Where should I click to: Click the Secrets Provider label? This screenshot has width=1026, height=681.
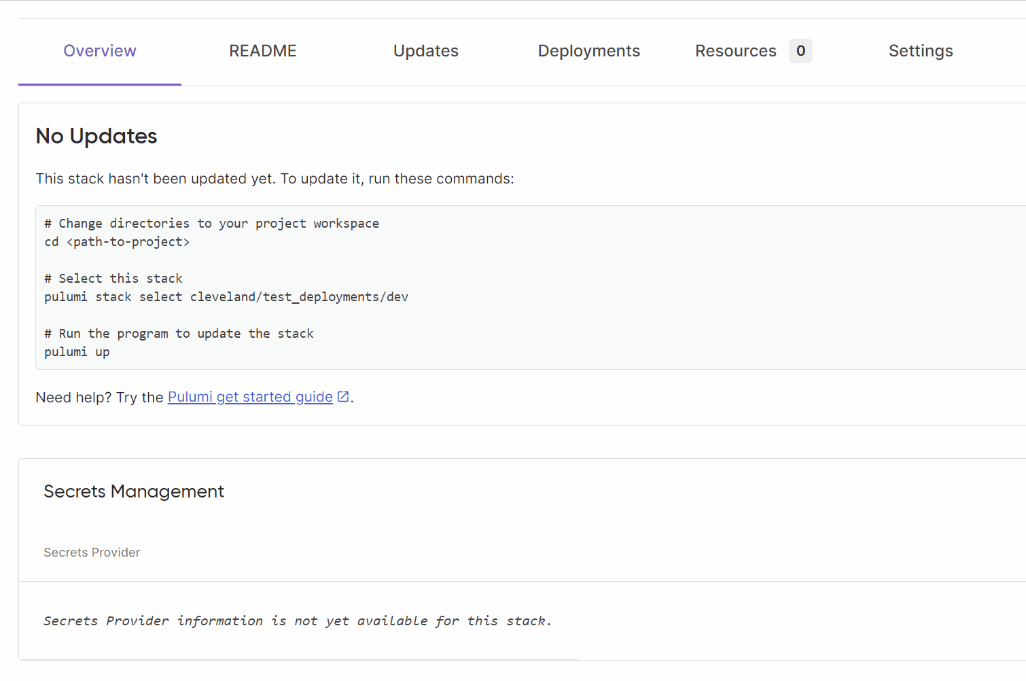click(92, 553)
